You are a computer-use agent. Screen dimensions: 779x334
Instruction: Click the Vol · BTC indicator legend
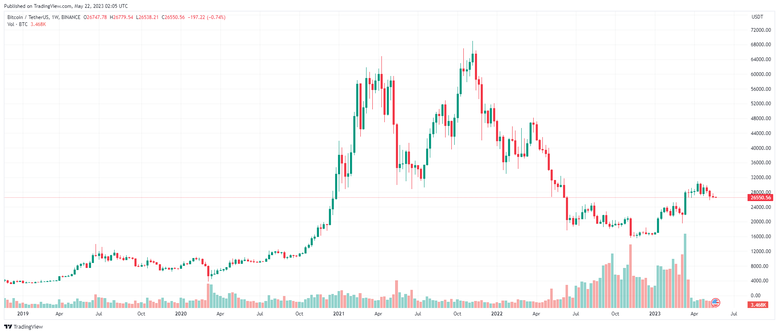17,24
